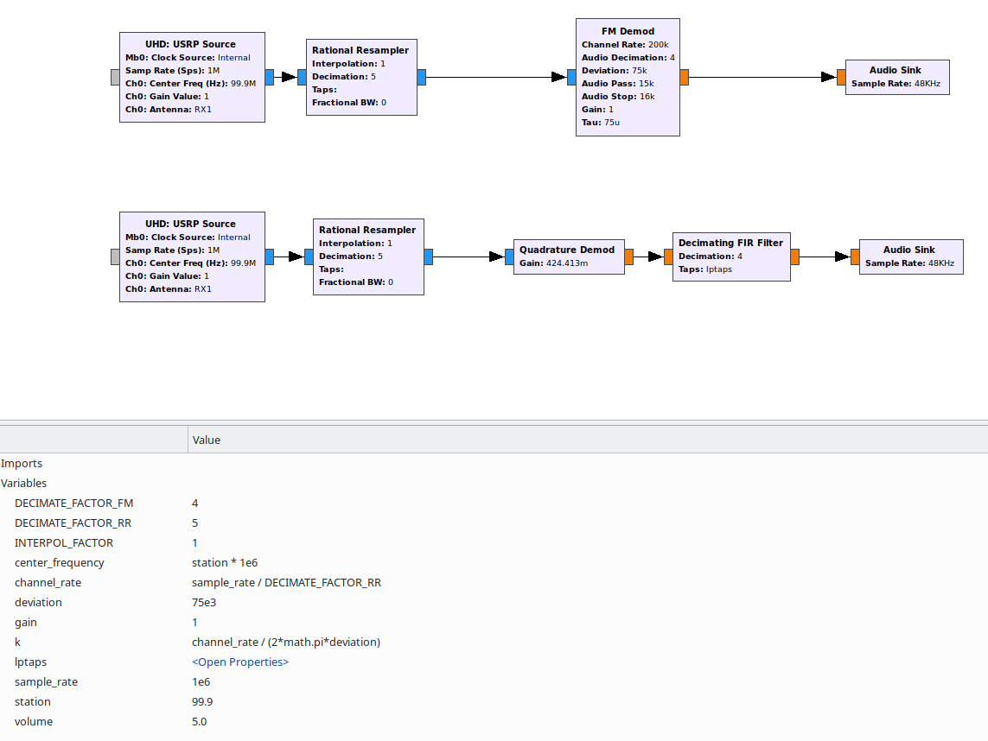Select the Decimating FIR Filter block
The height and width of the screenshot is (741, 988).
[x=730, y=256]
